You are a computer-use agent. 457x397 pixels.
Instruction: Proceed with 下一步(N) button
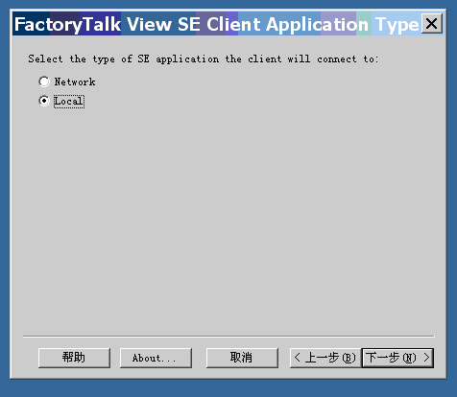pos(397,358)
